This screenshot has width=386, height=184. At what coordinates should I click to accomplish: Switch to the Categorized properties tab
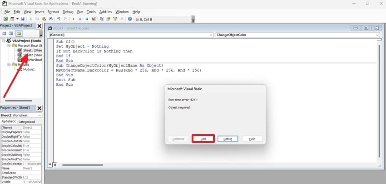point(27,121)
